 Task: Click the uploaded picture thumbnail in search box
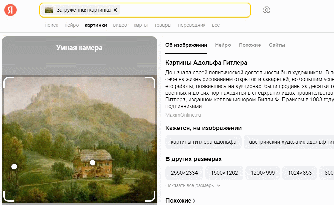pos(49,10)
